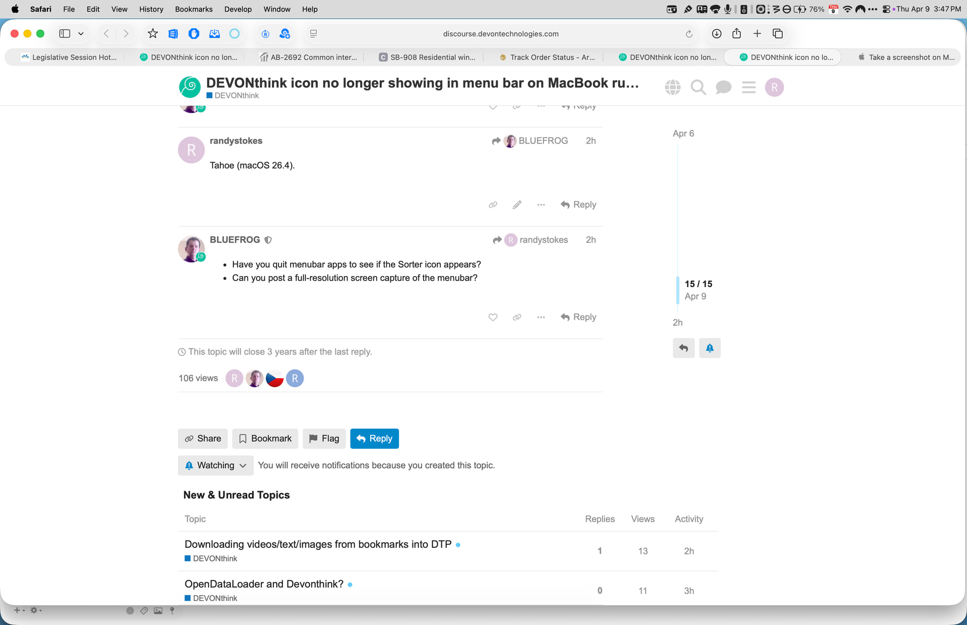Click the search magnifier icon in forum header

pyautogui.click(x=698, y=87)
